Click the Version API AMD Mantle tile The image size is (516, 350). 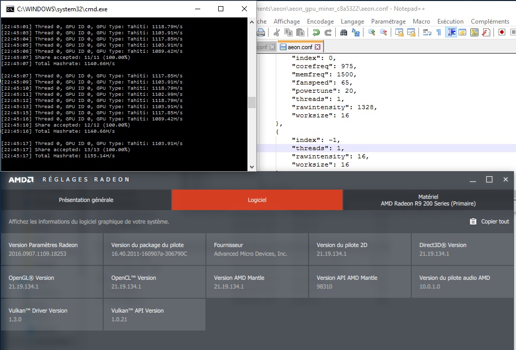[360, 282]
